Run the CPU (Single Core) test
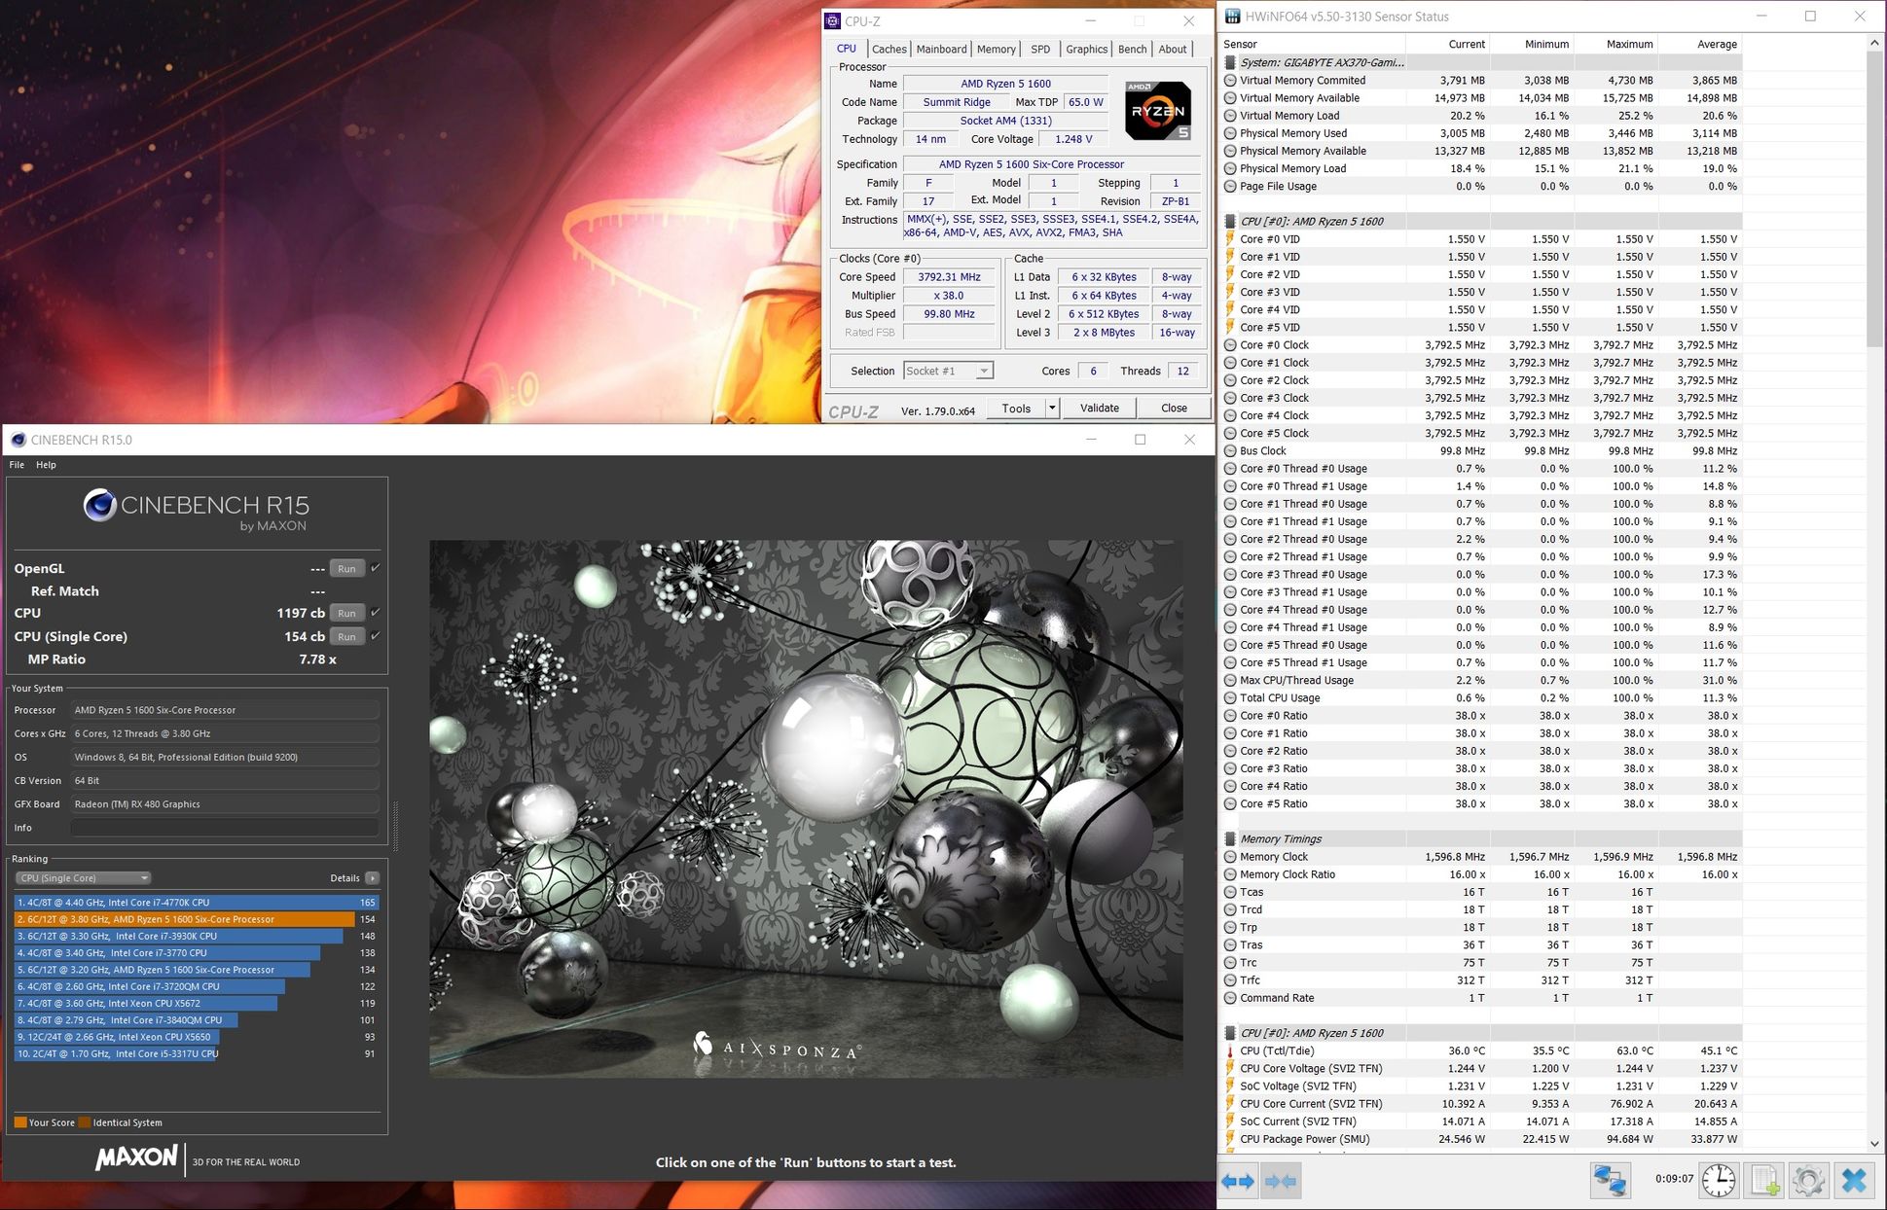The image size is (1887, 1210). (x=346, y=636)
